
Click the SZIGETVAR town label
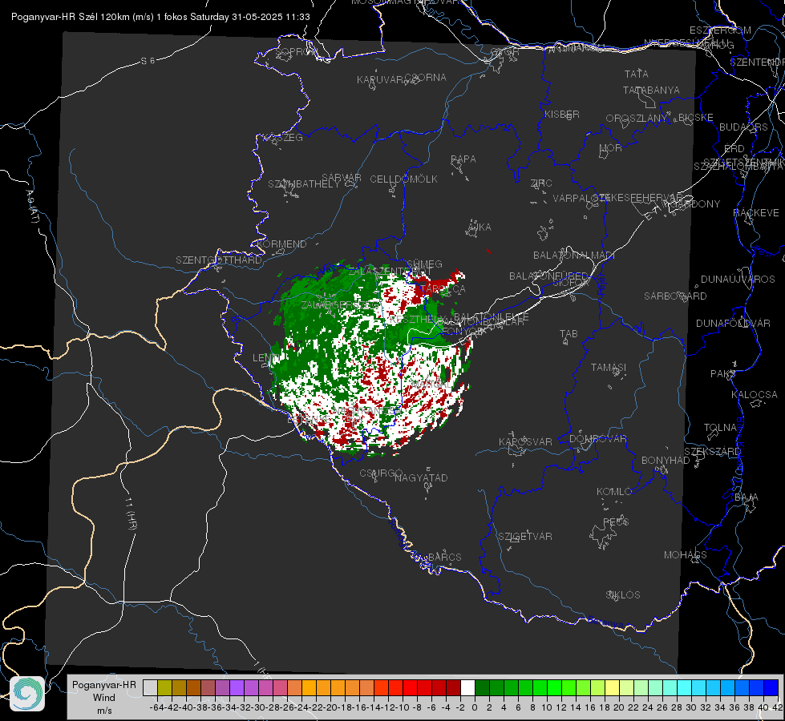pos(525,537)
